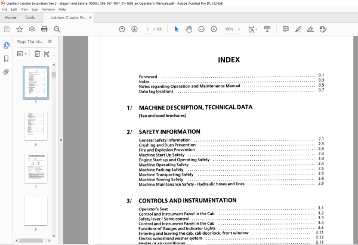Go to next page arrow

134,29
